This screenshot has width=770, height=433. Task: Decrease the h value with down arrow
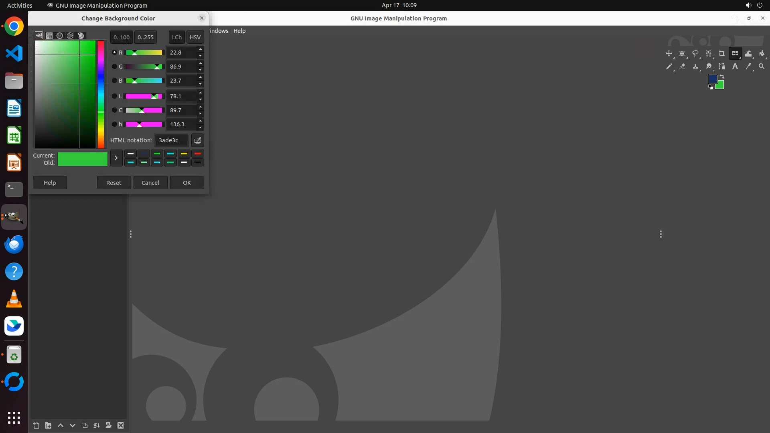pyautogui.click(x=200, y=127)
